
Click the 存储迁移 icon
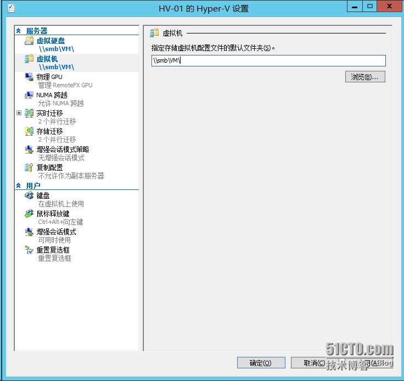tap(29, 131)
